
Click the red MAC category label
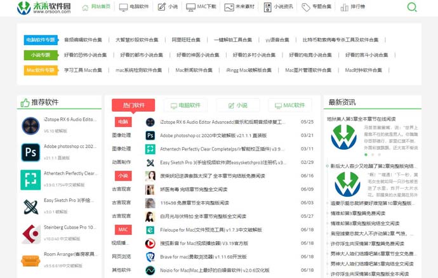coord(123,230)
